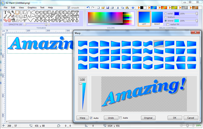Paste from clipboard via toolbar icon
The height and width of the screenshot is (129, 203).
click(x=127, y=8)
